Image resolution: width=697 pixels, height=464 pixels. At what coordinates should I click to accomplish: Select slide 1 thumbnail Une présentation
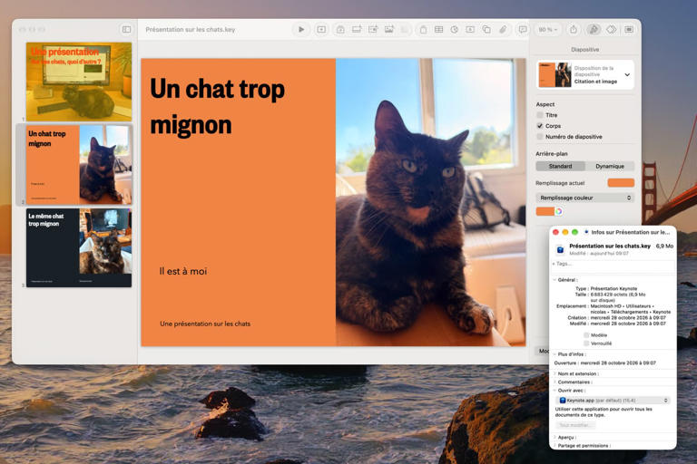79,82
